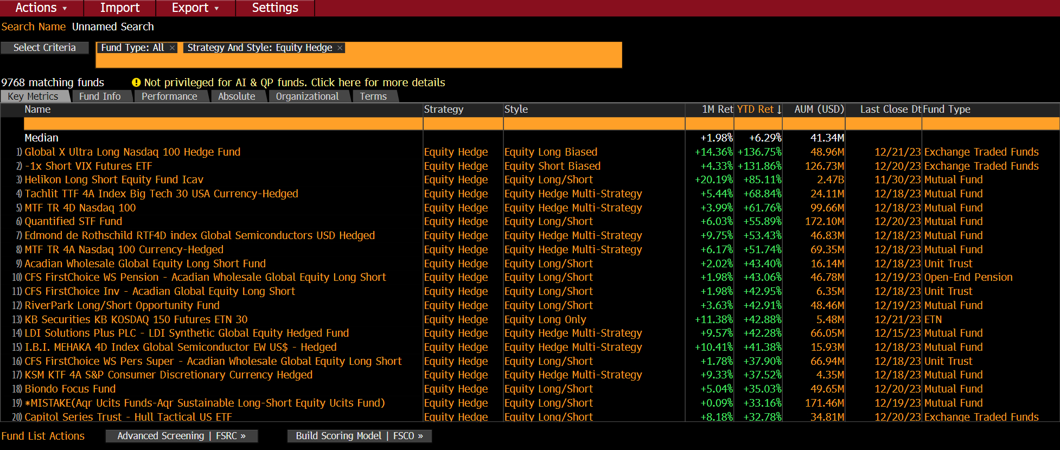This screenshot has height=450, width=1060.
Task: Select Tachlit TTF 4A Index Big Tech 30 fund
Action: tap(161, 194)
